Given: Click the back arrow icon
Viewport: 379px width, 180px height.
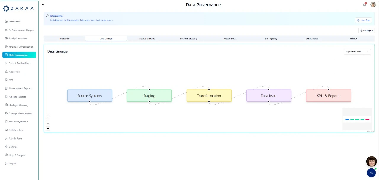Looking at the screenshot, I should point(43,4).
